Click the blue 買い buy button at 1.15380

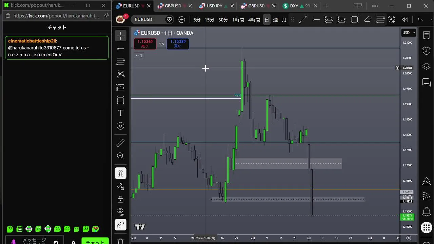178,44
